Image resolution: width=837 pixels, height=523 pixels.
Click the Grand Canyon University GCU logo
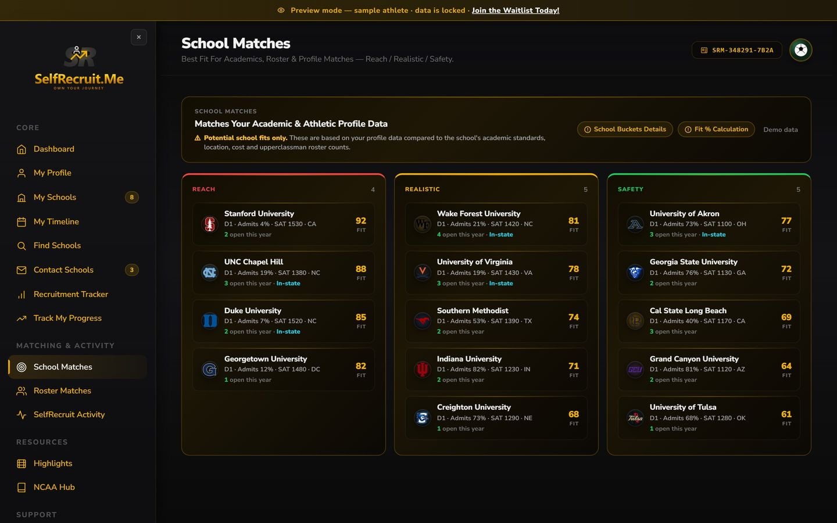(635, 369)
